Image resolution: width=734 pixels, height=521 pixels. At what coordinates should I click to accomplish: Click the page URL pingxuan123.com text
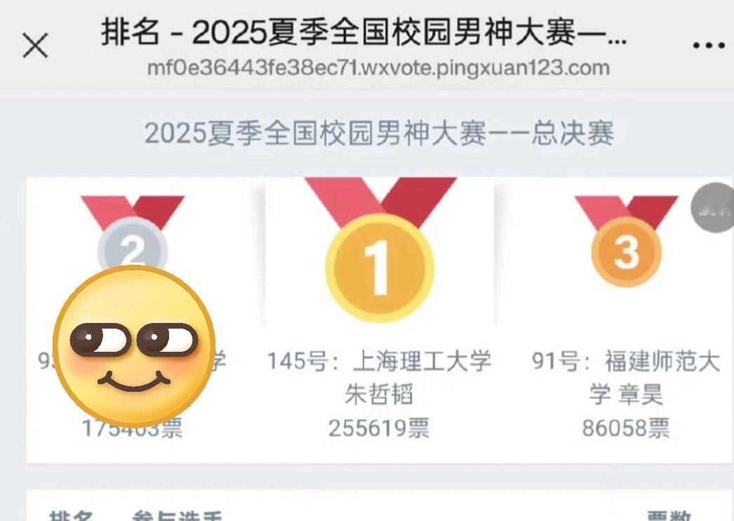click(378, 68)
